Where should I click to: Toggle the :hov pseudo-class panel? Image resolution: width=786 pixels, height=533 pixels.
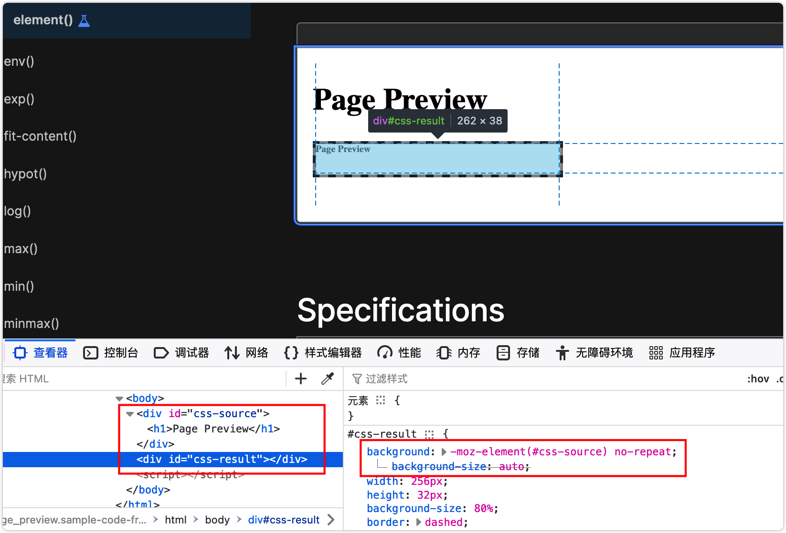click(758, 379)
